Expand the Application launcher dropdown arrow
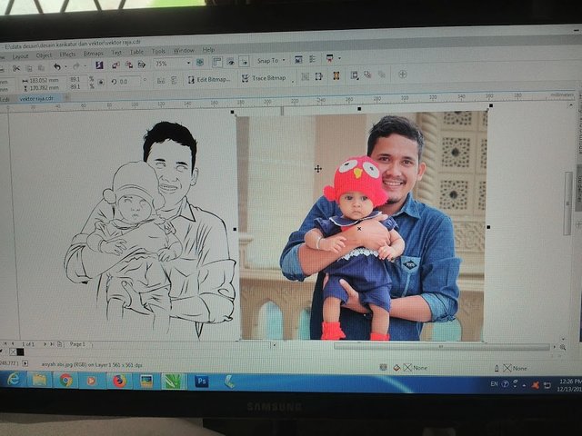The width and height of the screenshot is (582, 436). coord(339,58)
